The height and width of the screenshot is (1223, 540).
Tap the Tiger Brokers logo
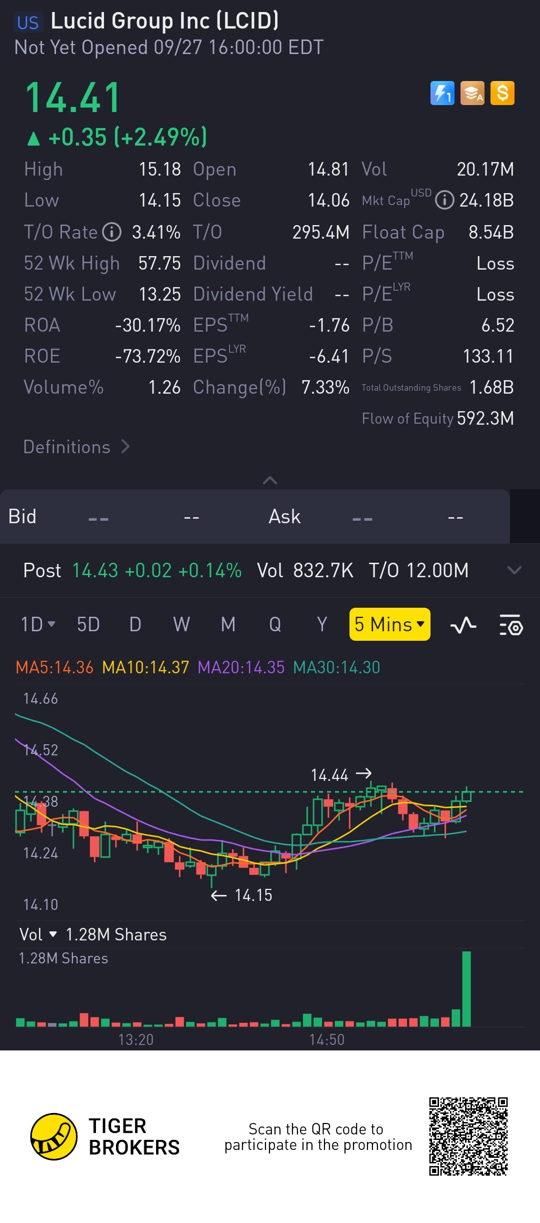[x=105, y=1137]
